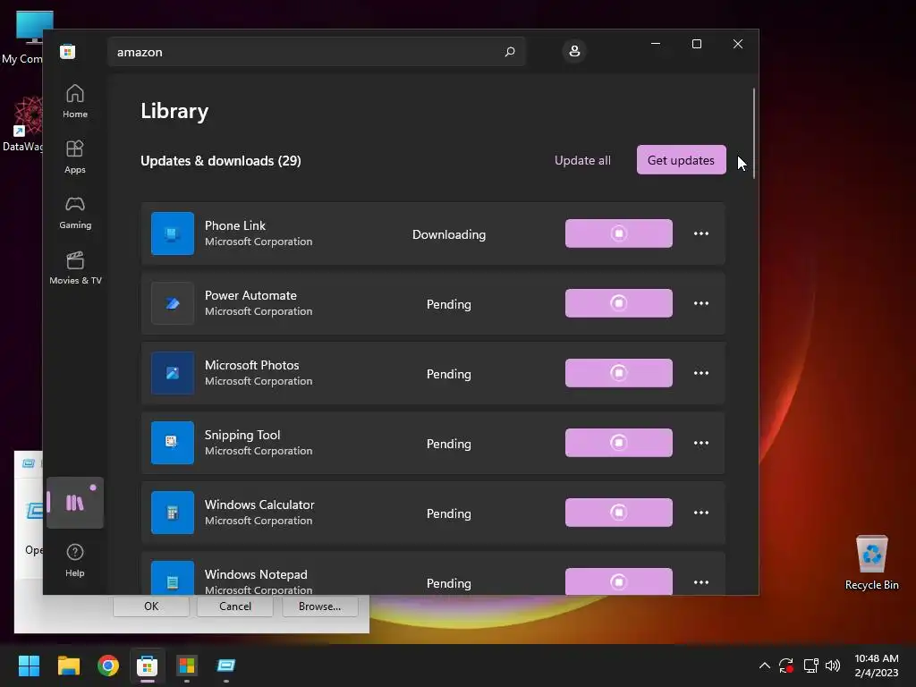Screen dimensions: 916x687
Task: Click the Windows Notepad app icon
Action: click(x=173, y=579)
